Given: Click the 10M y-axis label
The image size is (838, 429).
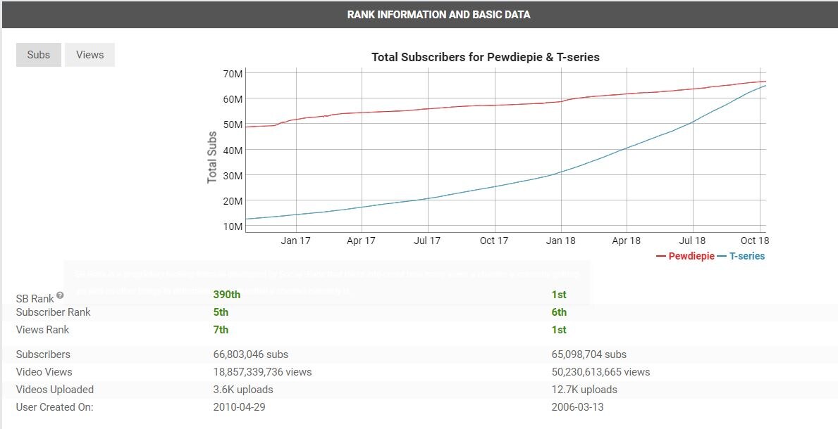Looking at the screenshot, I should coord(233,226).
